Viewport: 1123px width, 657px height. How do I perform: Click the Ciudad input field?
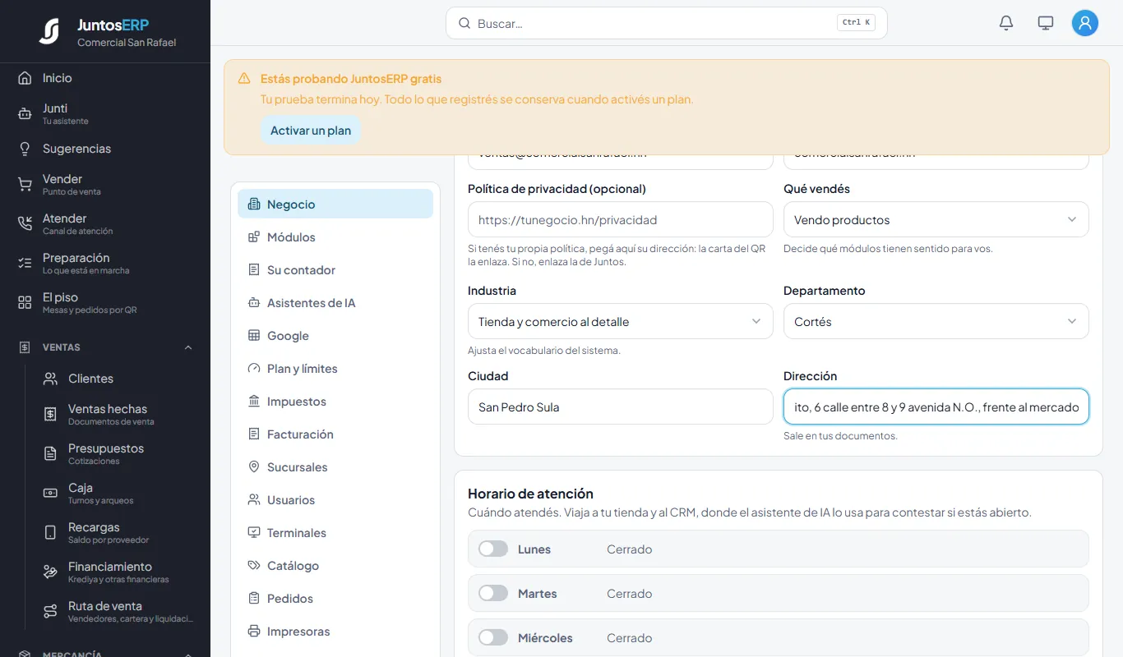pyautogui.click(x=621, y=407)
